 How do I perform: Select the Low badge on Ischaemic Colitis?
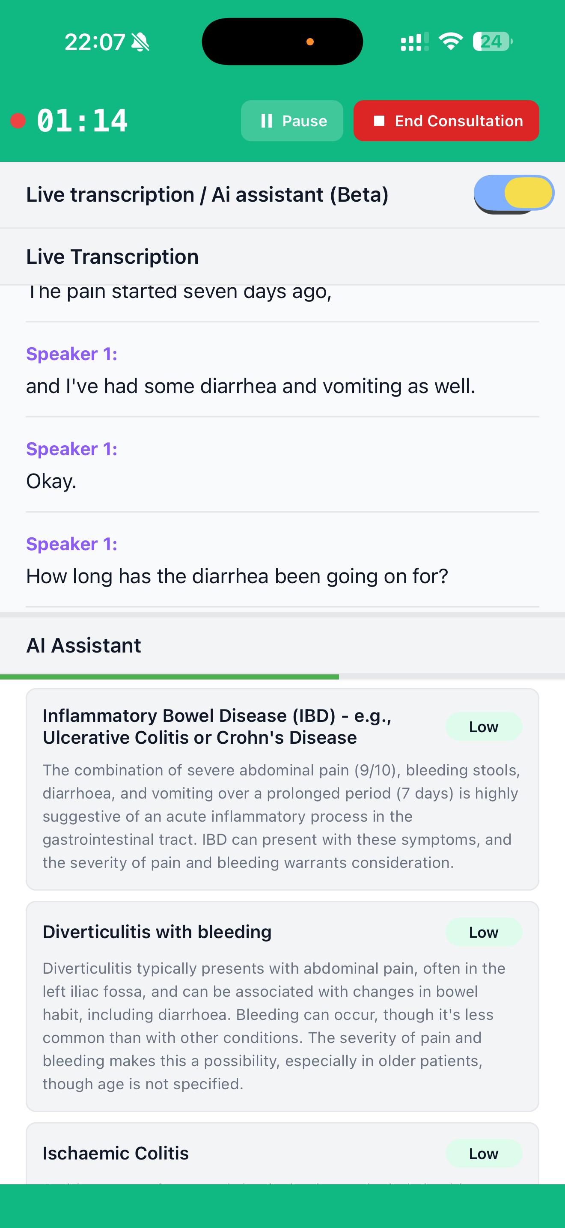(484, 1153)
